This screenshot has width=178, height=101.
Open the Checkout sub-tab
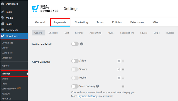pos(53,33)
